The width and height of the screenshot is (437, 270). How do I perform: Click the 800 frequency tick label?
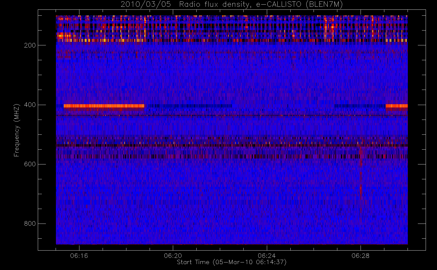point(30,224)
